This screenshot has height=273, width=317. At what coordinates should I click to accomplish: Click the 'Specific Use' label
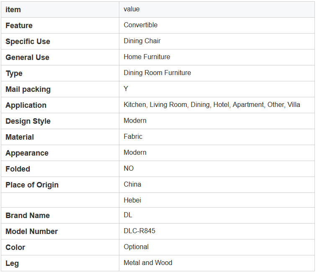pyautogui.click(x=28, y=42)
